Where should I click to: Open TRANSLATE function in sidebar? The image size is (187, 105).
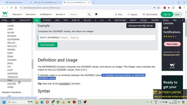13,77
